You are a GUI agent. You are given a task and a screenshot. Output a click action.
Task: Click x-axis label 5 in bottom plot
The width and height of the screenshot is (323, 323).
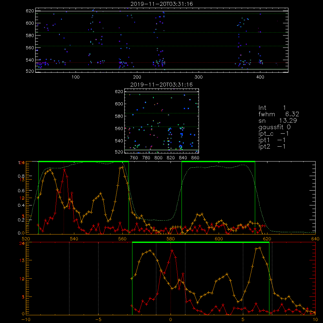243,320
